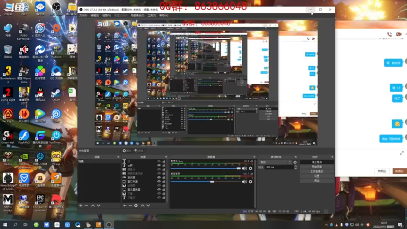Move scene down arrow in Scenes panel
This screenshot has width=407, height=229.
[98, 206]
